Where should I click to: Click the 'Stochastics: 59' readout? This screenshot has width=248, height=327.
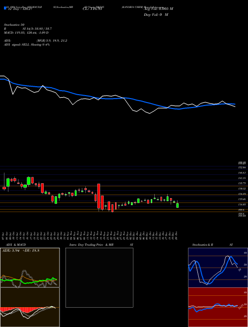[x=14, y=25]
